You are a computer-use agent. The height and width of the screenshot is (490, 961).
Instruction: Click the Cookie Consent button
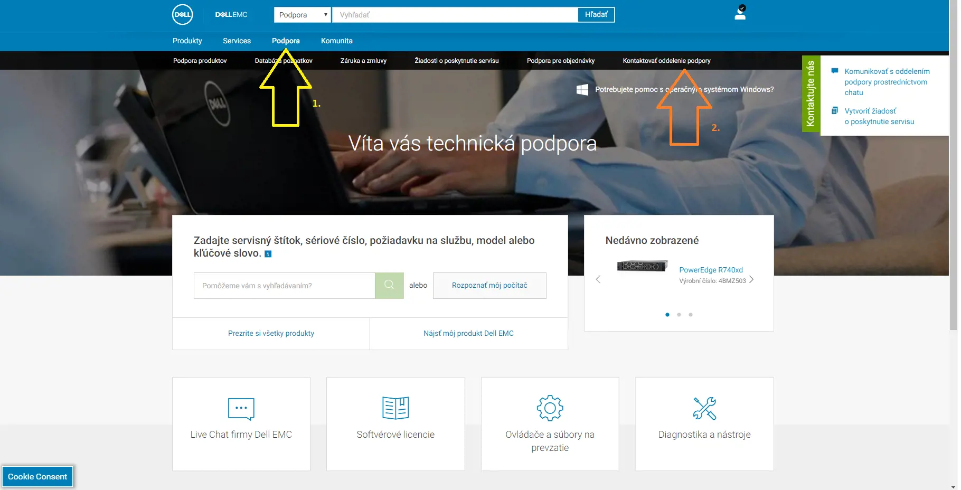click(37, 476)
